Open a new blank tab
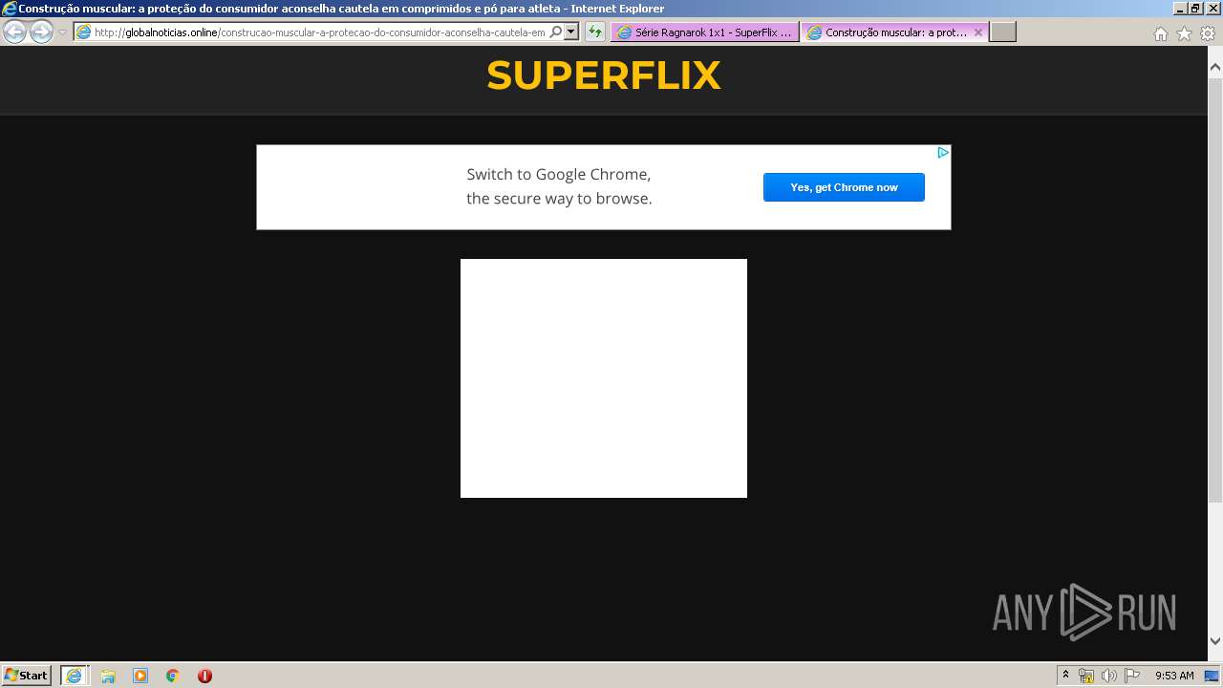The width and height of the screenshot is (1223, 688). (1002, 32)
